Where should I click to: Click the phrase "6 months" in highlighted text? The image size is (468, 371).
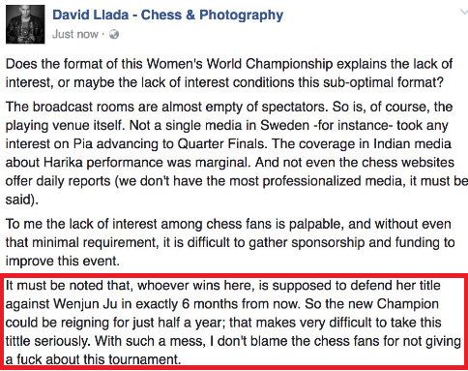[210, 304]
